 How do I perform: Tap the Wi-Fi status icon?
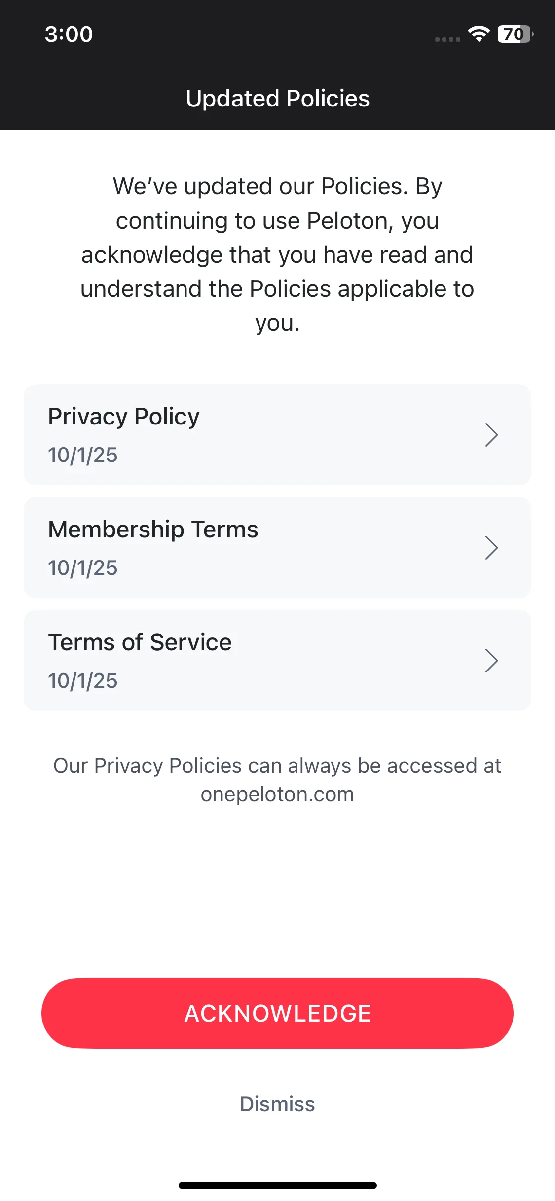click(479, 34)
